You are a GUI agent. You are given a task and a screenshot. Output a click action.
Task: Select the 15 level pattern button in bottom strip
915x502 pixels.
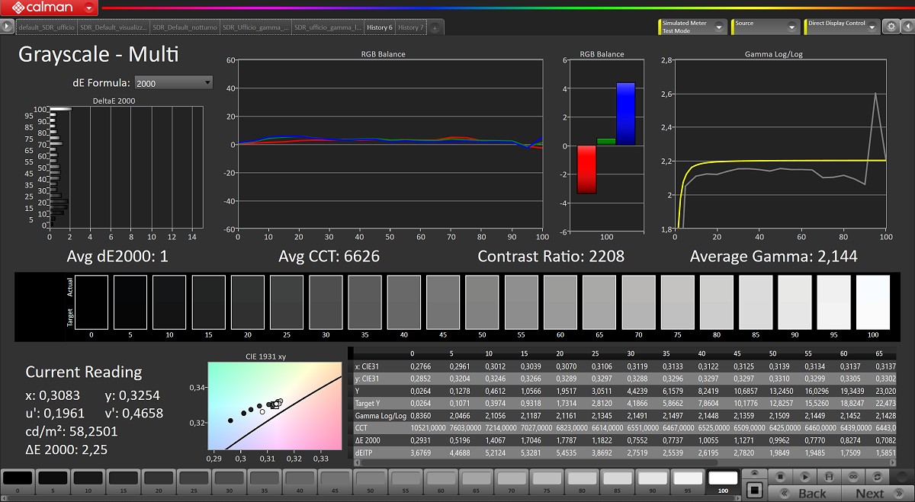pyautogui.click(x=123, y=482)
